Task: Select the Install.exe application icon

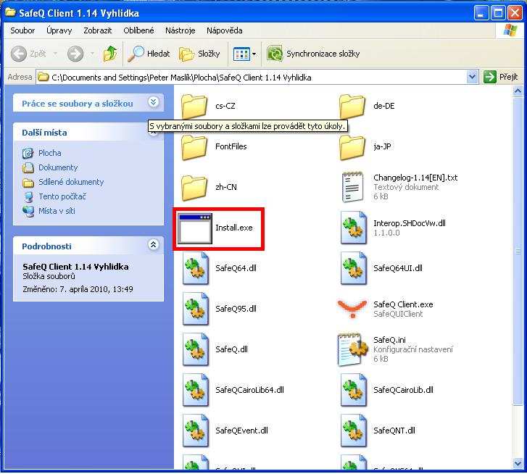Action: tap(194, 228)
